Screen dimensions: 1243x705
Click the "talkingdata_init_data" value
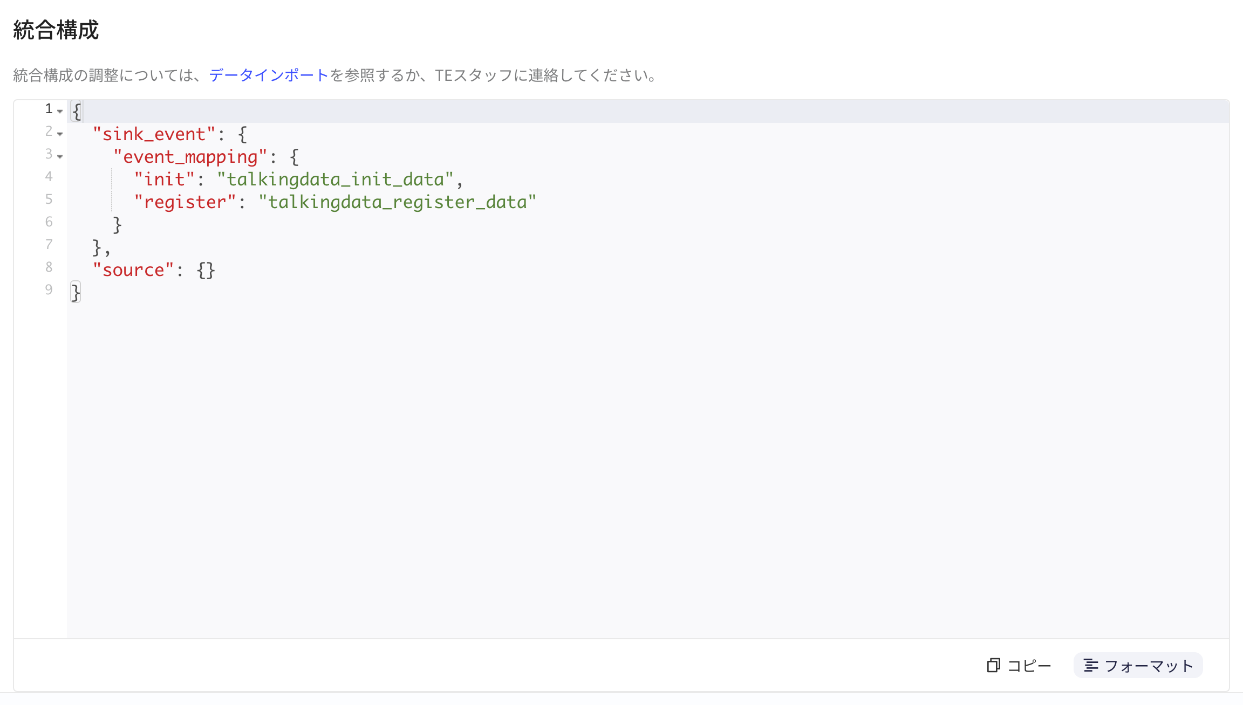(335, 179)
